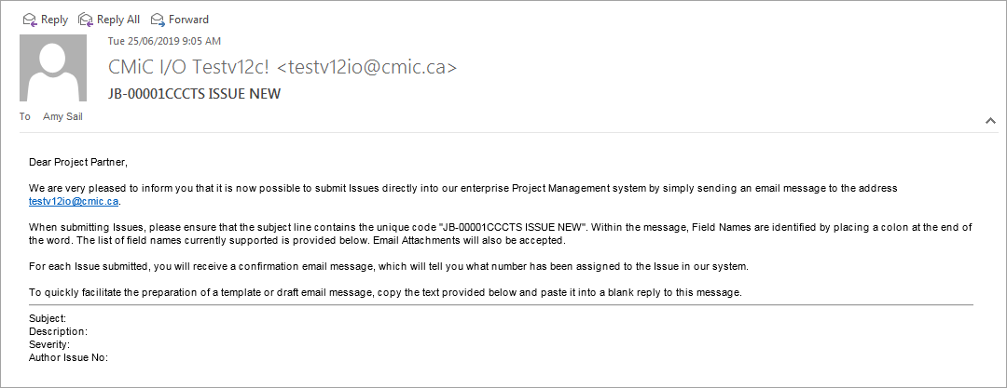
Task: Click the 'Dear Project Partner,' greeting
Action: click(x=78, y=162)
